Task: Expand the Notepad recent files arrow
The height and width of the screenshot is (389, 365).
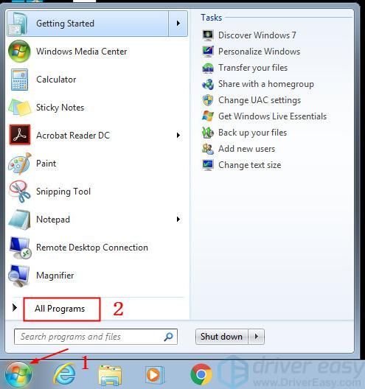Action: click(178, 220)
